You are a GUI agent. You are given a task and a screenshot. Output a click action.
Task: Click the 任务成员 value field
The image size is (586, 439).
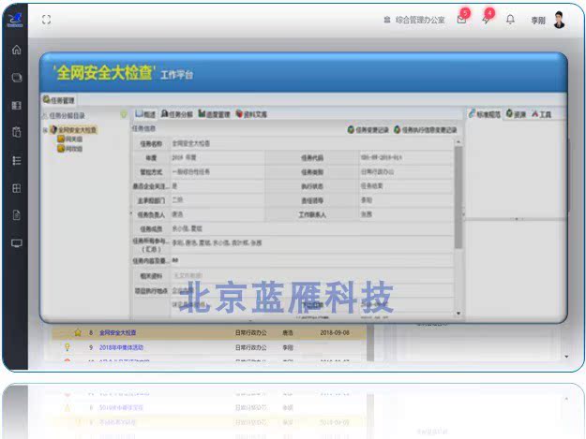(311, 228)
